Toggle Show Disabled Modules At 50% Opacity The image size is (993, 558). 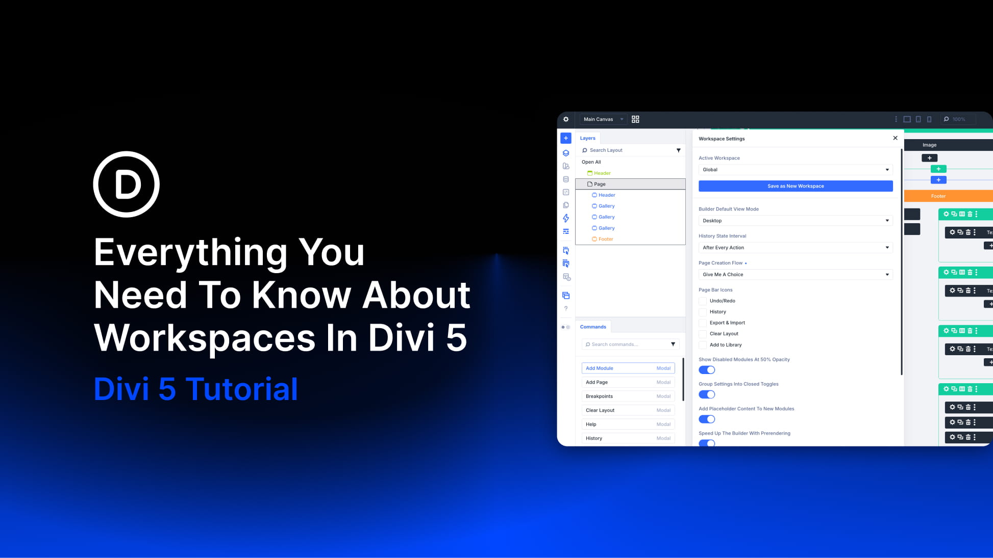[x=707, y=370]
